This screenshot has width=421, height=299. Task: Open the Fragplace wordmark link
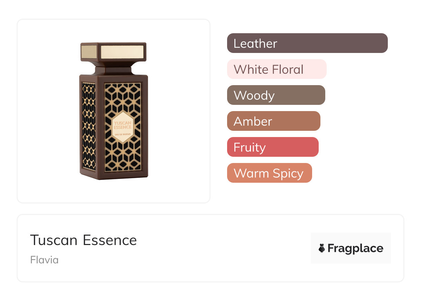355,248
